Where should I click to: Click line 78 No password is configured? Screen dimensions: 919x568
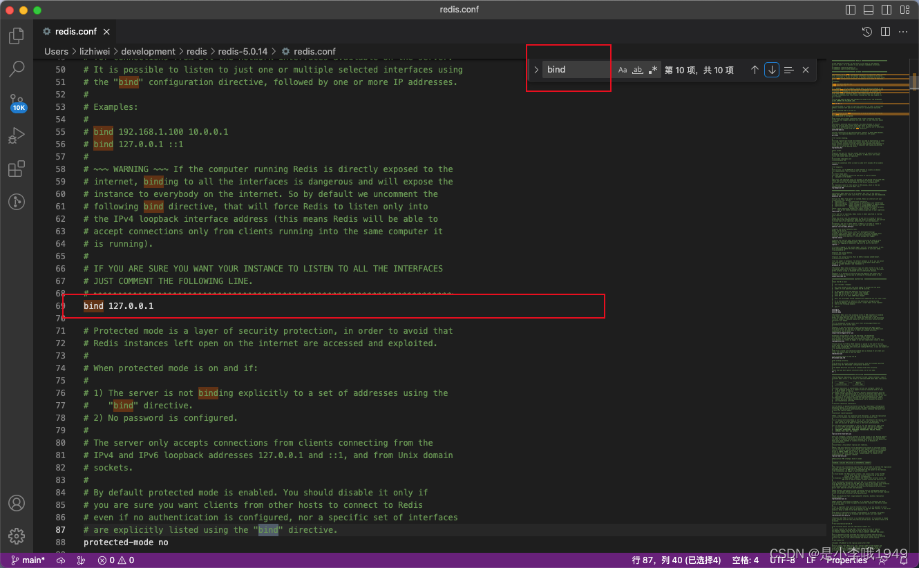coord(160,417)
